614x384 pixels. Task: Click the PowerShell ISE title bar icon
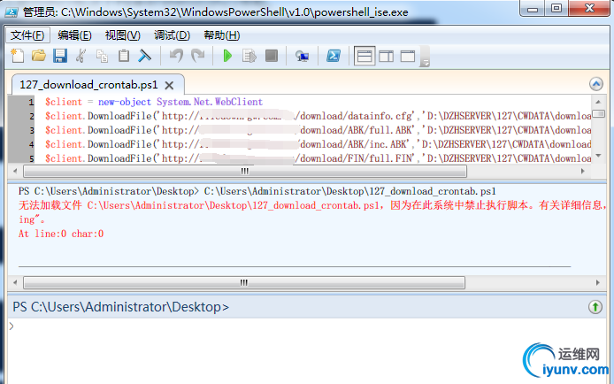click(x=11, y=12)
